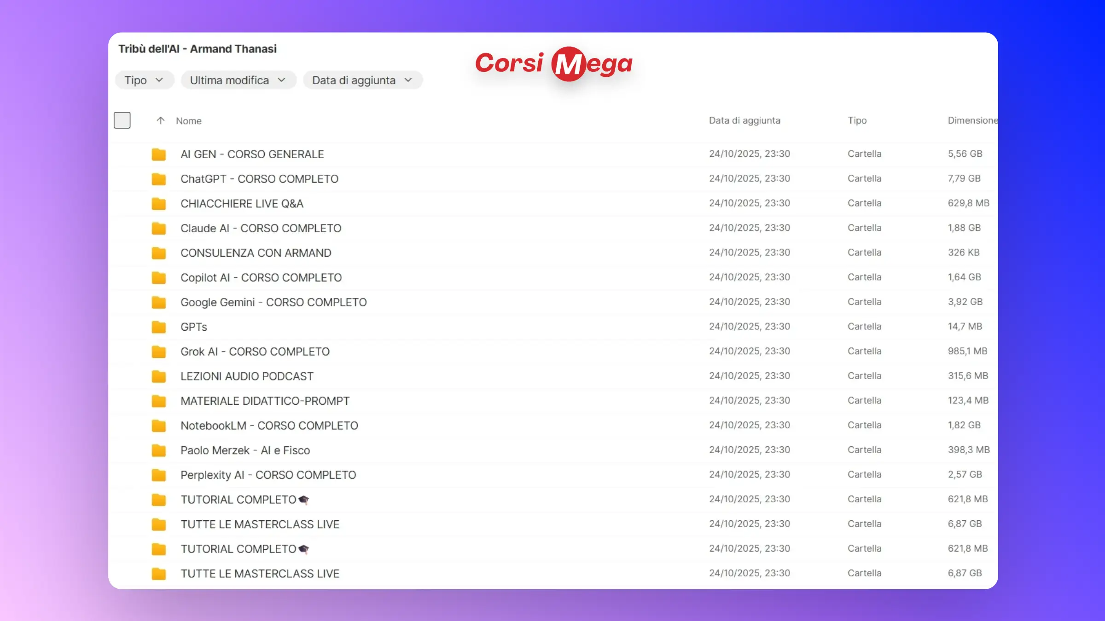Open Perplexity AI - CORSO COMPLETO name
The height and width of the screenshot is (621, 1105).
tap(268, 475)
